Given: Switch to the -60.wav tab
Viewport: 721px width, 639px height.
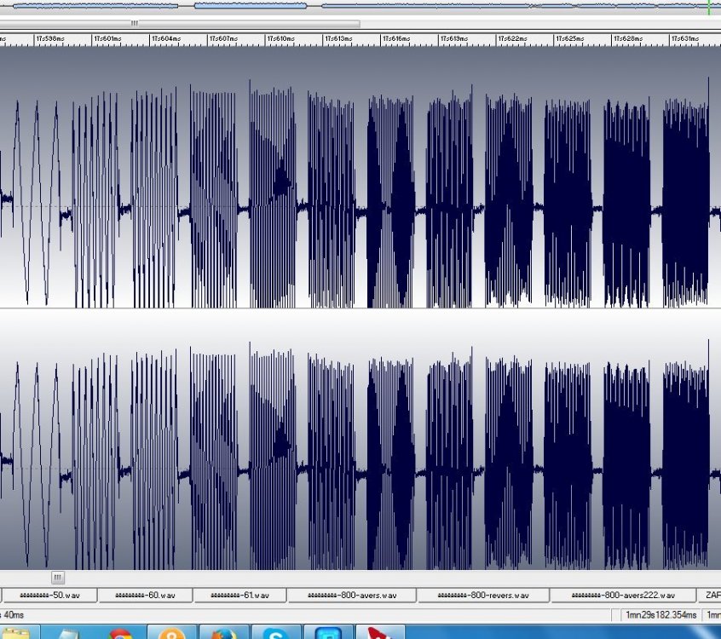Looking at the screenshot, I should (145, 595).
